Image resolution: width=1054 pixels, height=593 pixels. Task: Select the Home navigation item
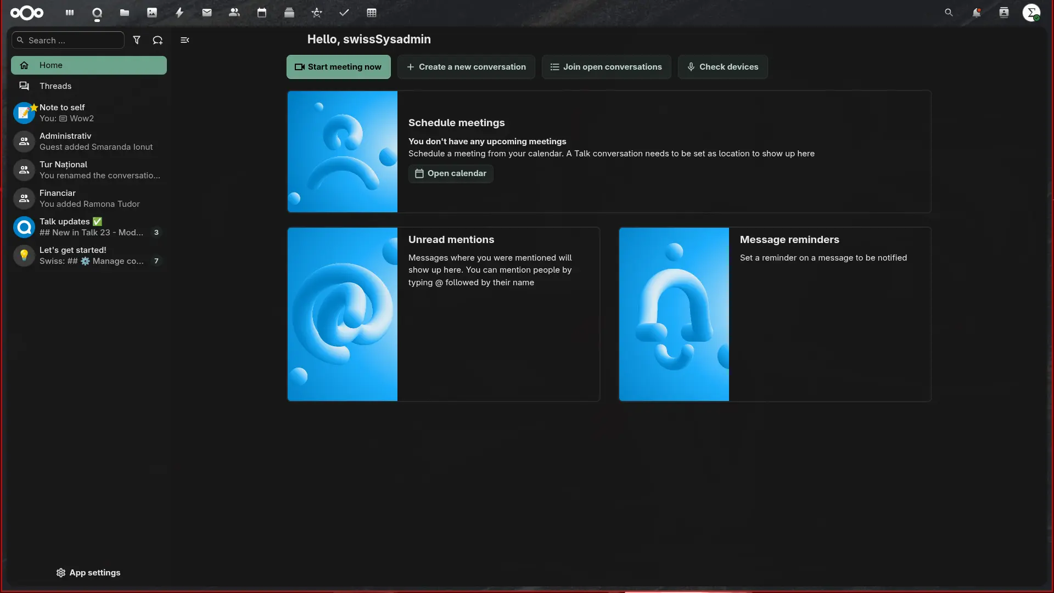click(x=89, y=65)
